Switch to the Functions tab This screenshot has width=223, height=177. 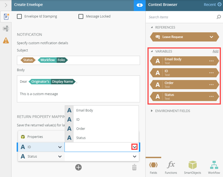point(171,167)
